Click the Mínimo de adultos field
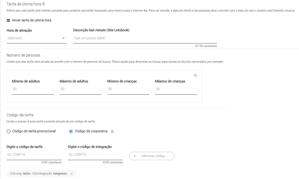 [x=33, y=89]
